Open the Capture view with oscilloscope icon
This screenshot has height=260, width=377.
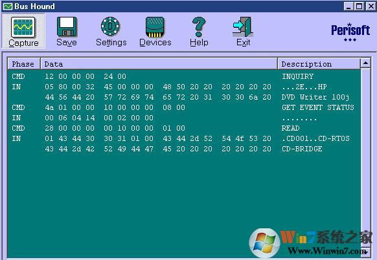point(23,31)
